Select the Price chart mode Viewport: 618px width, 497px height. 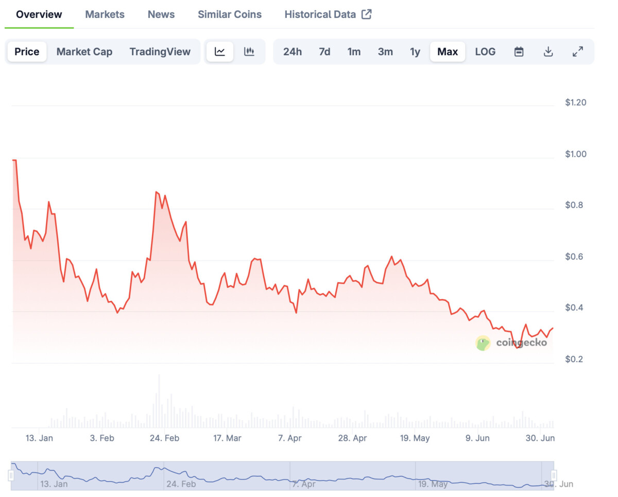point(27,52)
